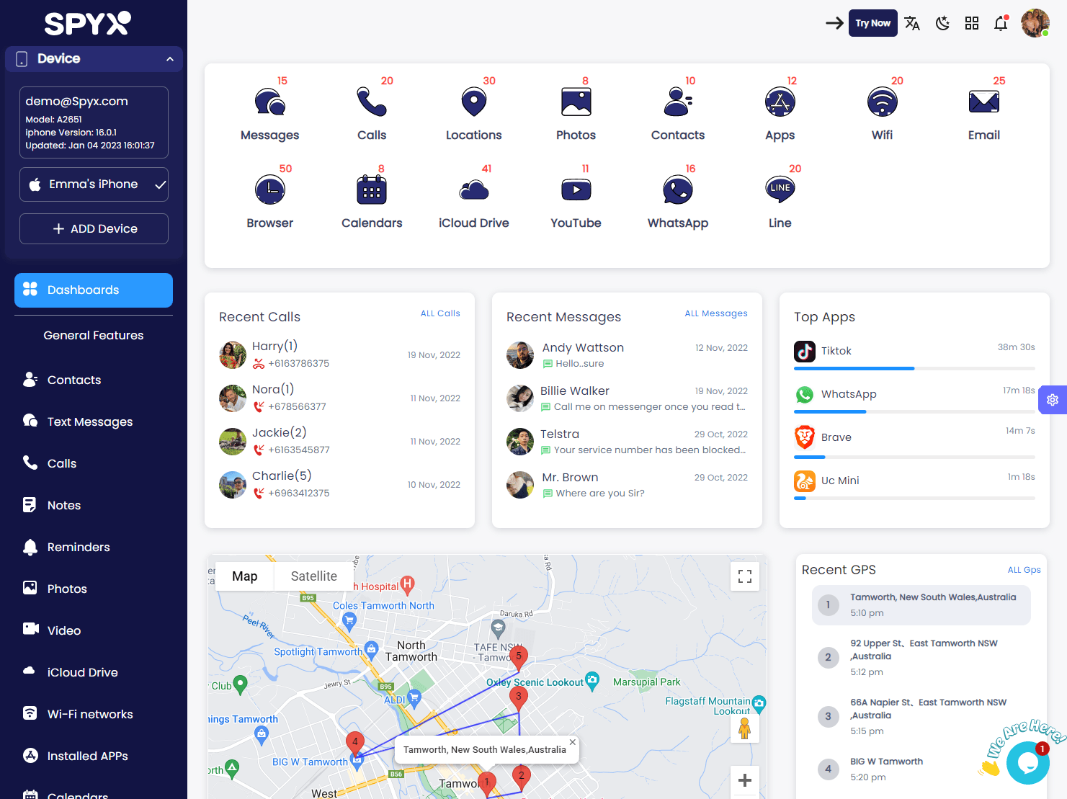Open the iCloud Drive tile in the top grid

coord(473,190)
